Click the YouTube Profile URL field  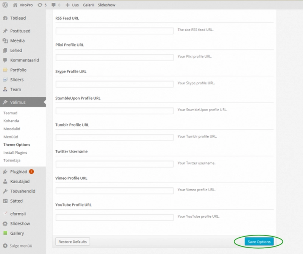pos(114,218)
